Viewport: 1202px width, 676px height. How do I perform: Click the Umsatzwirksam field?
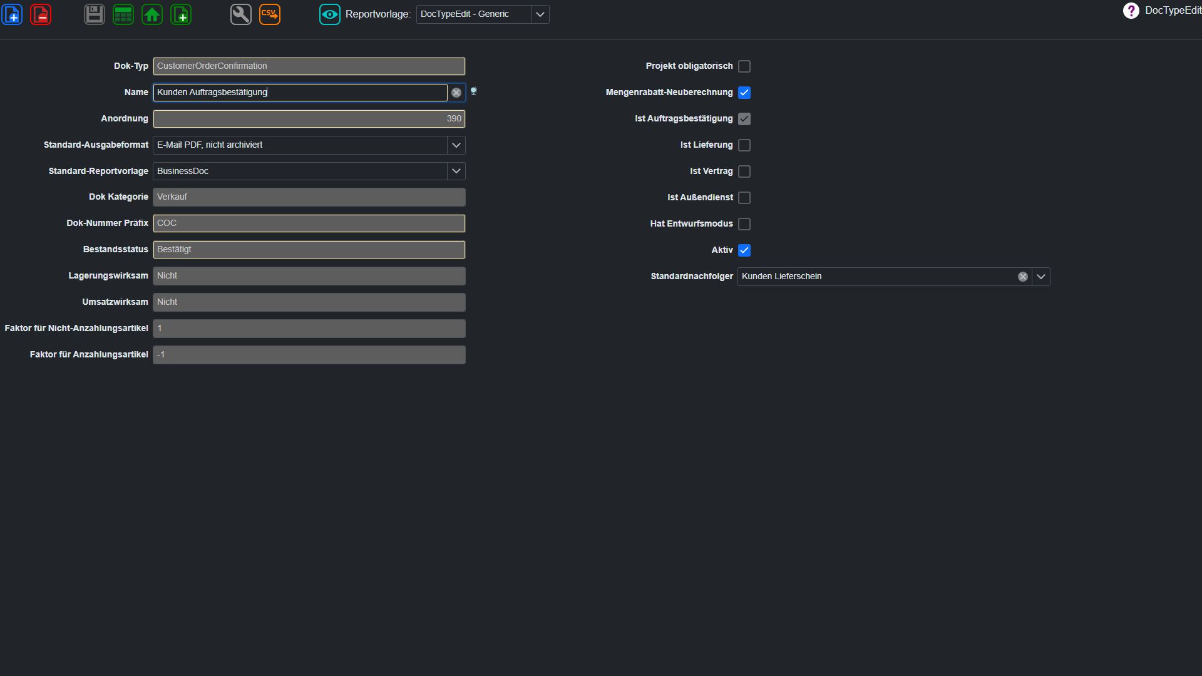(x=309, y=302)
